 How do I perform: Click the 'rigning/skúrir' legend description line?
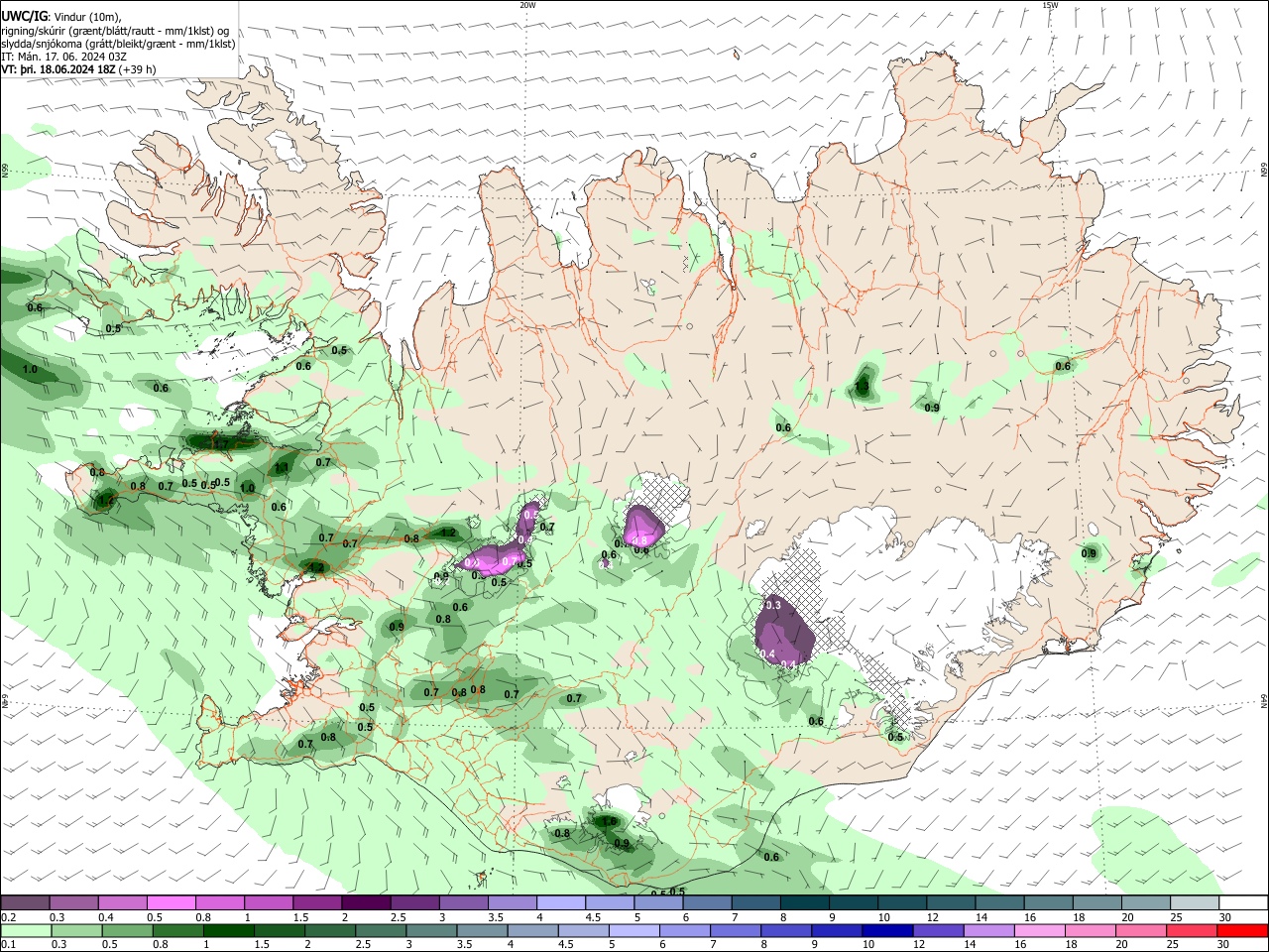[x=115, y=30]
